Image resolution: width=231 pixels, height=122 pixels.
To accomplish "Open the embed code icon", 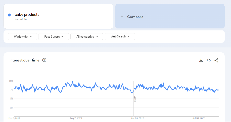I will (208, 60).
